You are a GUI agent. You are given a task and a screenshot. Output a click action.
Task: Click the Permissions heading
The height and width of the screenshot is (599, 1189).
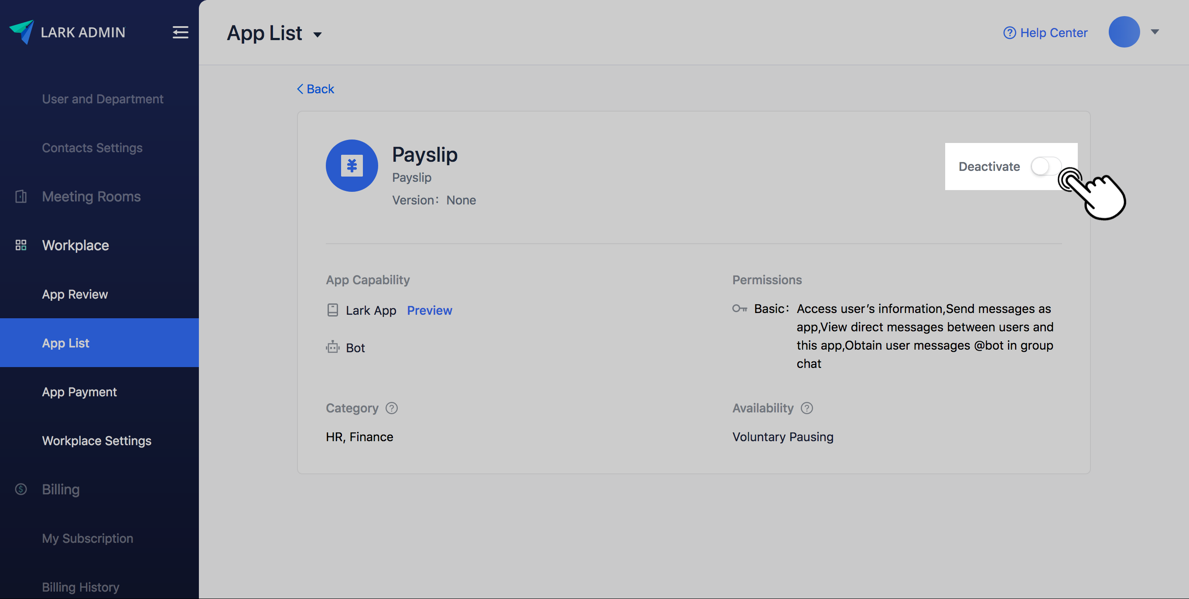(767, 279)
